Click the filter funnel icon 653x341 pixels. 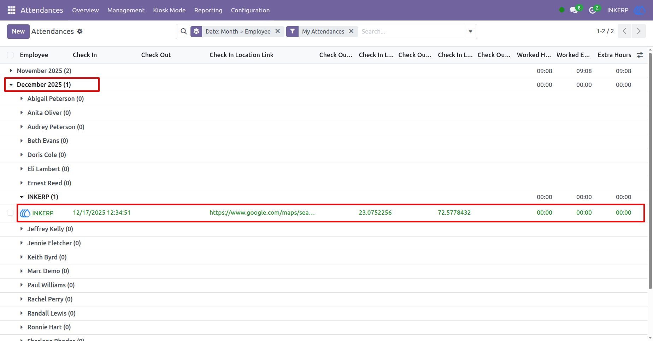(293, 31)
